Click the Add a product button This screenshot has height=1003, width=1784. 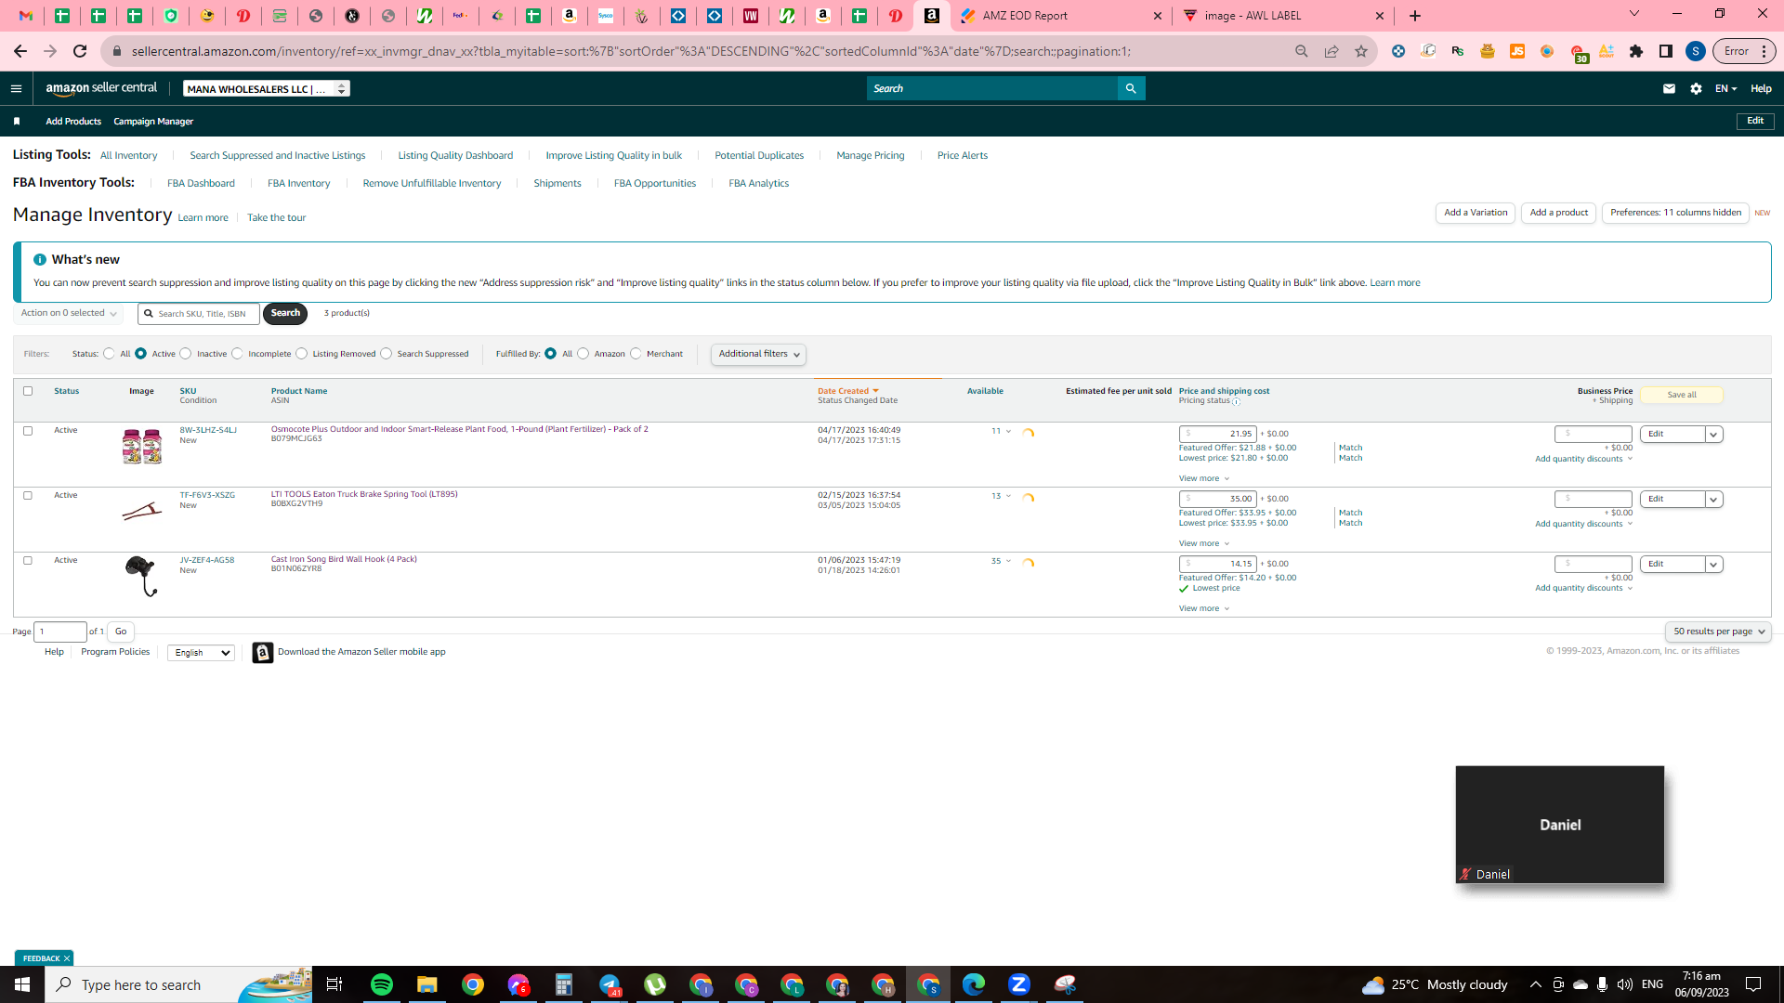(x=1558, y=213)
